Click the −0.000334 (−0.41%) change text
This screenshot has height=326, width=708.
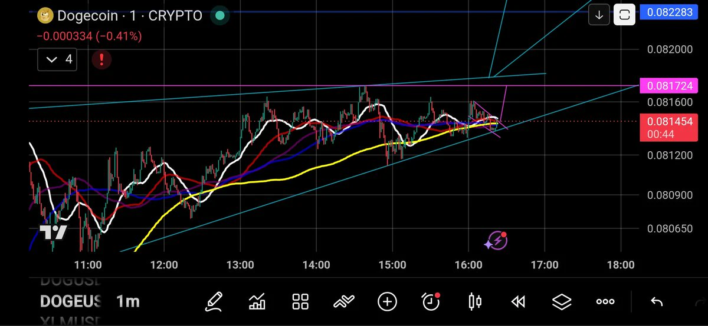[x=89, y=36]
